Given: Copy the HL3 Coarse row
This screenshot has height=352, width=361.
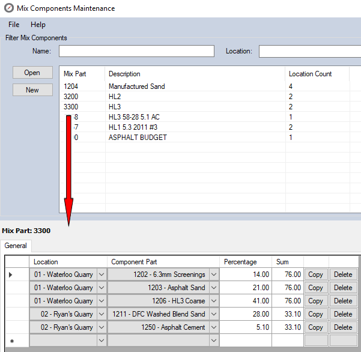Looking at the screenshot, I should click(316, 301).
